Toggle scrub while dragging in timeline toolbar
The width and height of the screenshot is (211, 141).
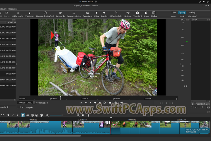(x=28, y=115)
